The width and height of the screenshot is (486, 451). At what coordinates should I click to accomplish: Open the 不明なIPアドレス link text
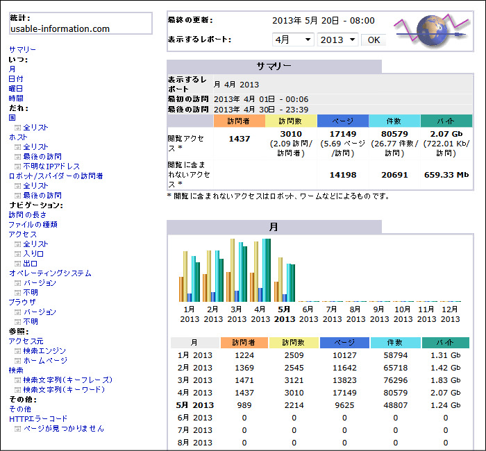pyautogui.click(x=51, y=167)
